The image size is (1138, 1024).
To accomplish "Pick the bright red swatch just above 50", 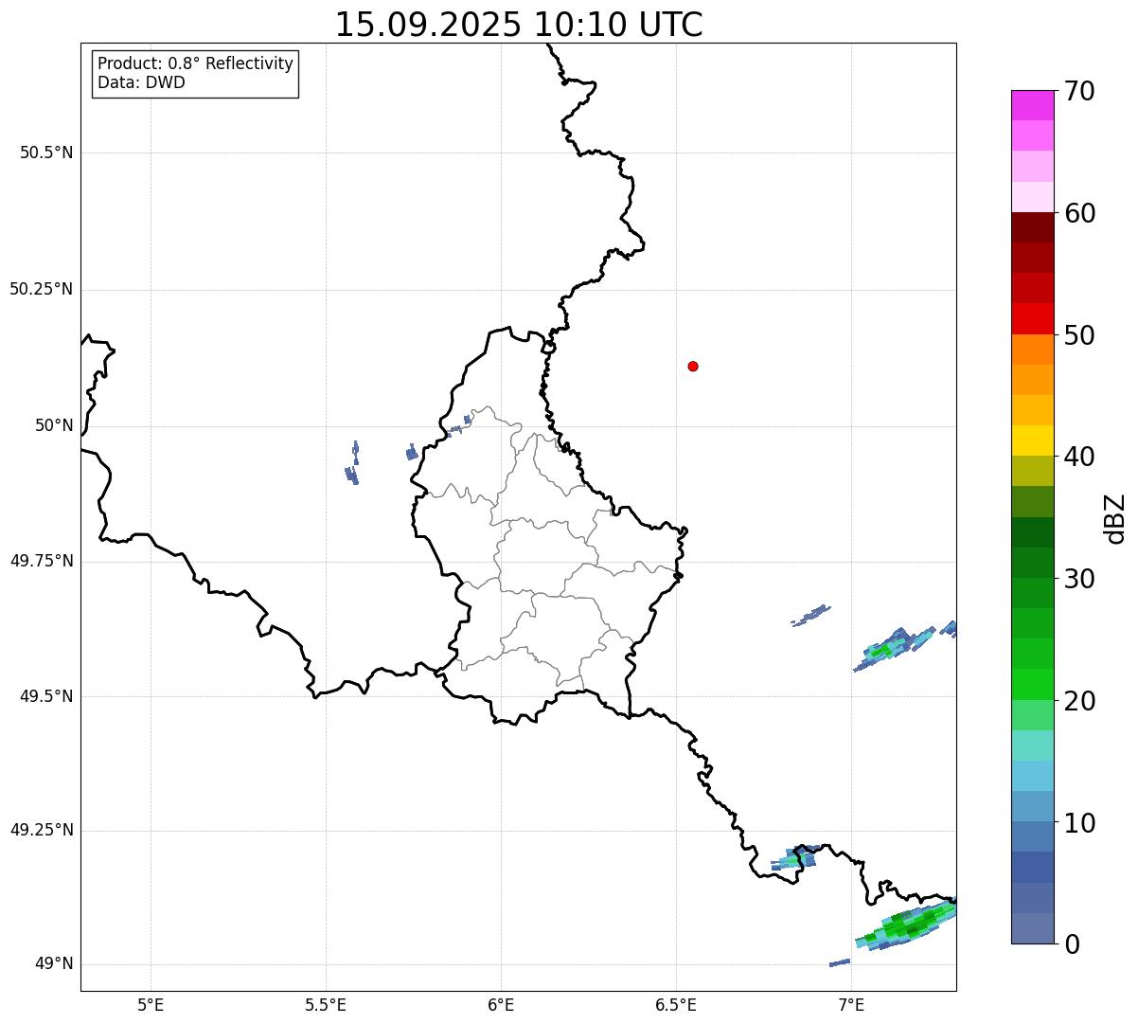I will [x=1032, y=318].
